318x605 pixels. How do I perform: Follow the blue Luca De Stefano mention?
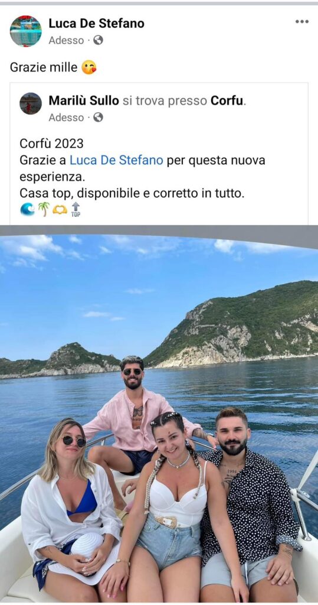(x=116, y=160)
